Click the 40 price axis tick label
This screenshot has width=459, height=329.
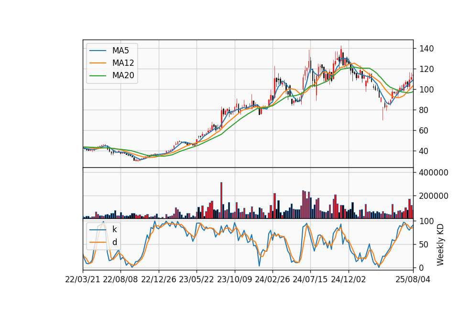click(424, 151)
